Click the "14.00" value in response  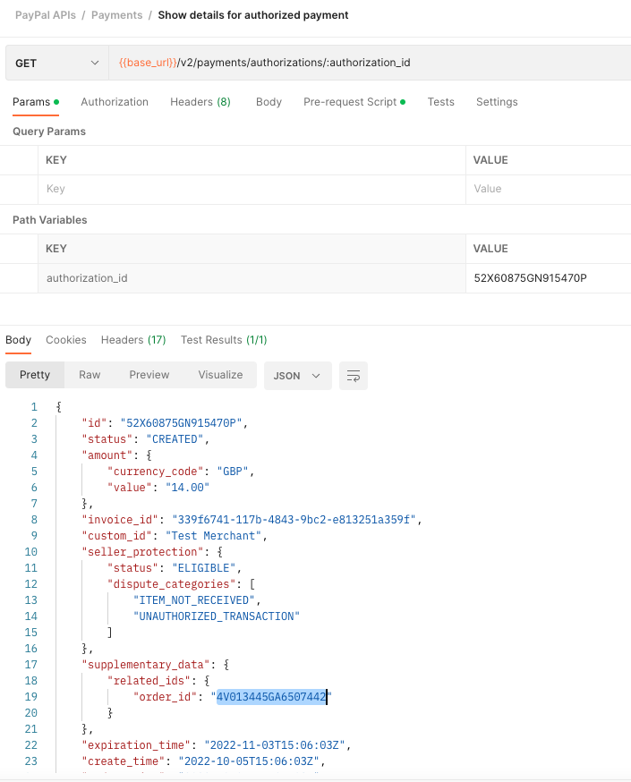tap(188, 488)
